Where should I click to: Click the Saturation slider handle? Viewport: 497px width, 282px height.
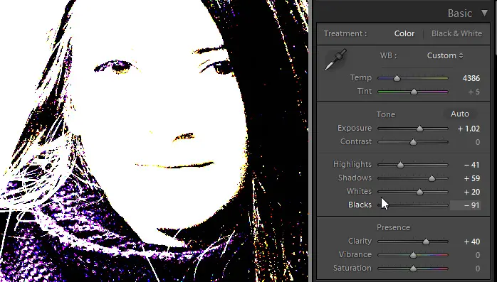pos(413,269)
